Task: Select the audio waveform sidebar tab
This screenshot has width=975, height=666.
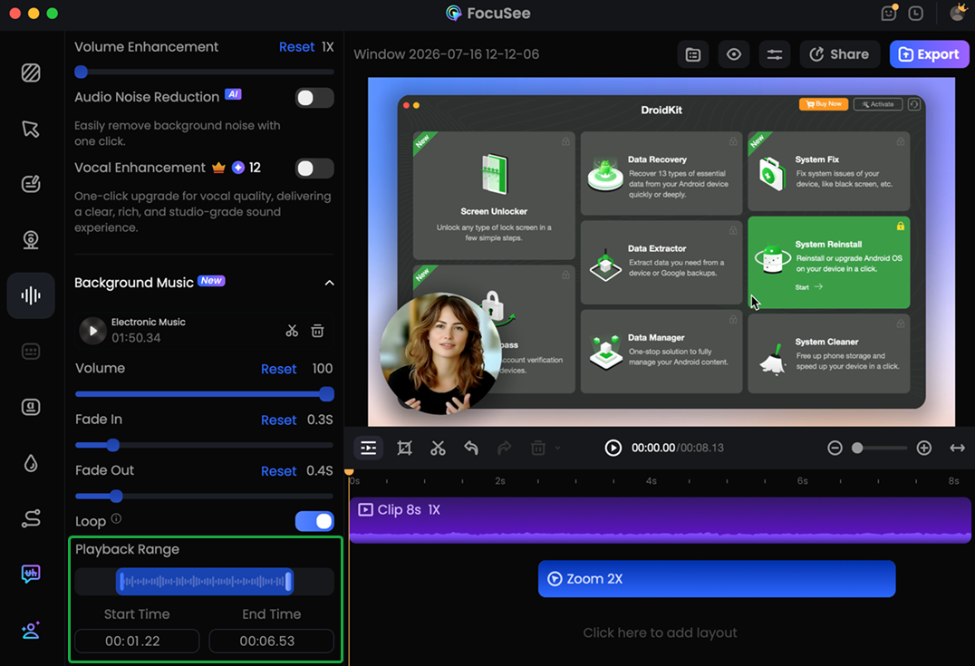Action: (x=31, y=295)
